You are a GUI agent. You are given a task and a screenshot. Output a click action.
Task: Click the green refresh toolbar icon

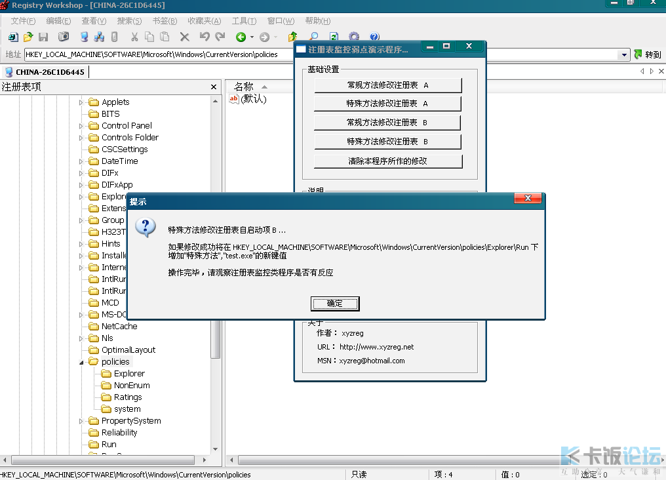[x=334, y=37]
